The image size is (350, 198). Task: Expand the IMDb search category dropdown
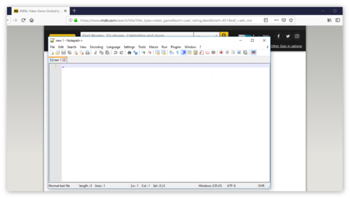pos(207,35)
